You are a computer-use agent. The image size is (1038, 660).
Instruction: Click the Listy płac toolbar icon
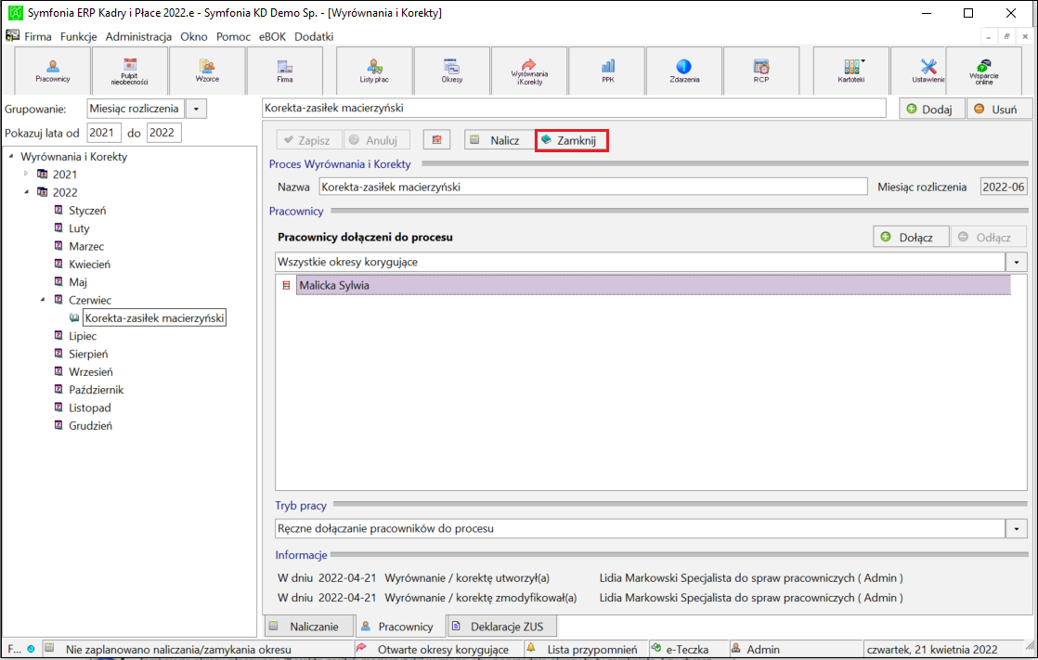[x=374, y=71]
